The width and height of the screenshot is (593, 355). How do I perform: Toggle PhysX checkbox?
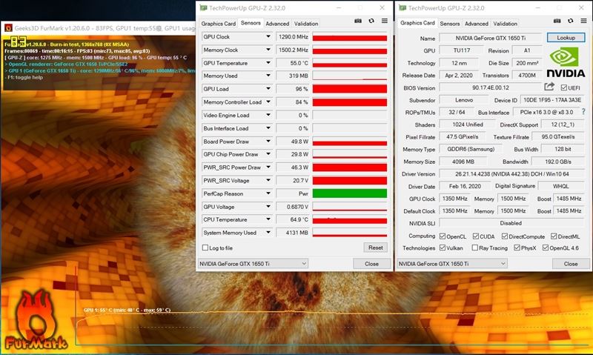point(517,248)
